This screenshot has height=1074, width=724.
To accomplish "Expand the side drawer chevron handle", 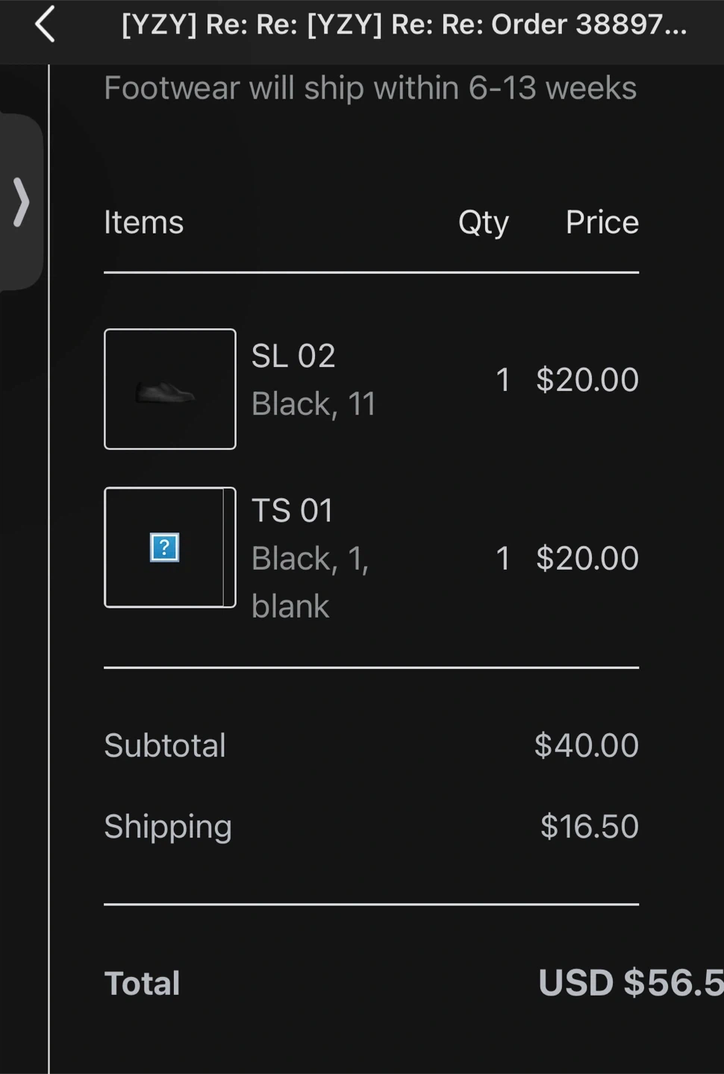I will tap(22, 202).
